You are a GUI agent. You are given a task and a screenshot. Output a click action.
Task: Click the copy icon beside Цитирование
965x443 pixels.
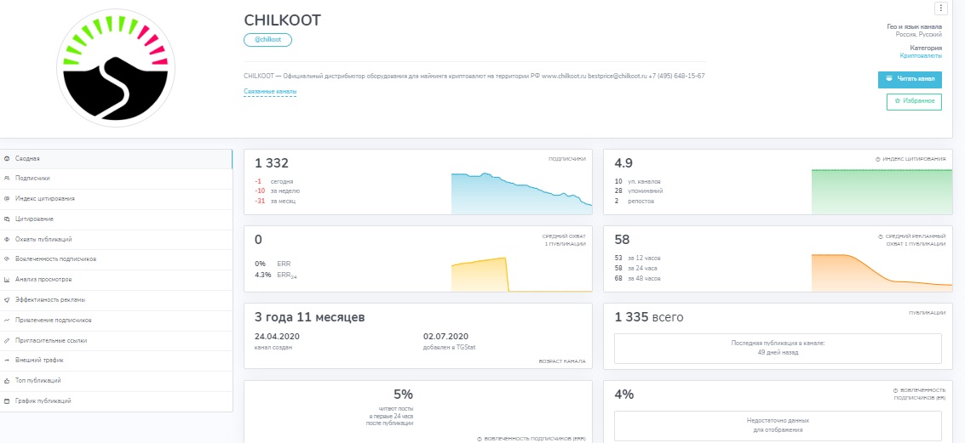[x=6, y=219]
